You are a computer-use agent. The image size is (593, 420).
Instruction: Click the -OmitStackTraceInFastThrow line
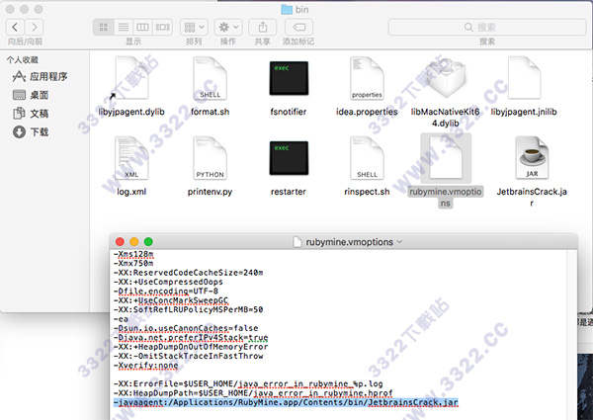(189, 356)
